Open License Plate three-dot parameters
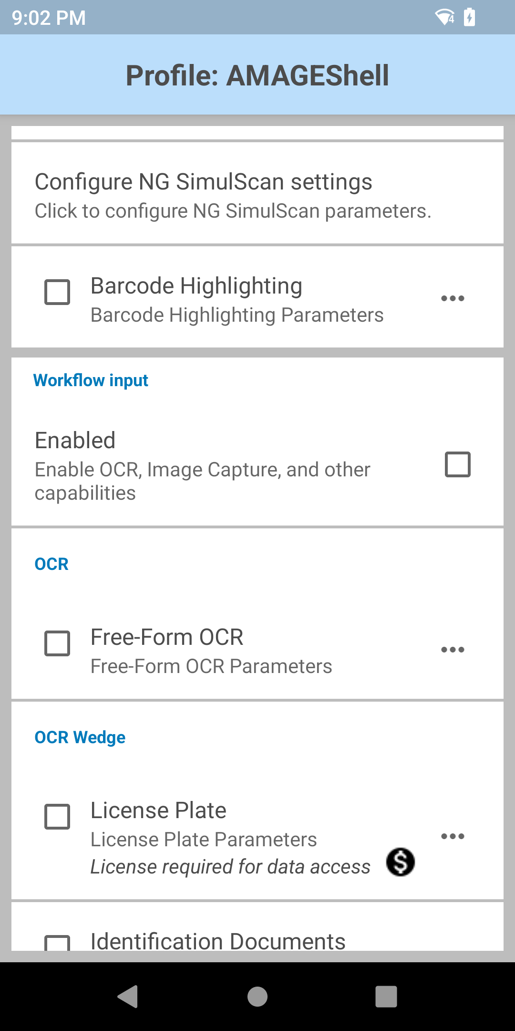 [x=452, y=836]
